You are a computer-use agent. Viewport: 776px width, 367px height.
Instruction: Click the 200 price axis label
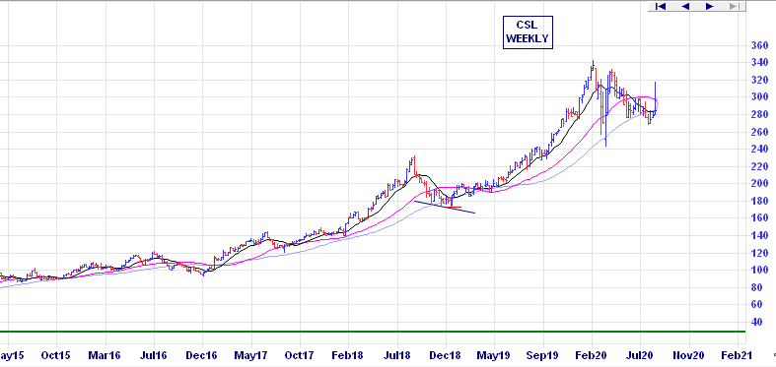point(759,184)
